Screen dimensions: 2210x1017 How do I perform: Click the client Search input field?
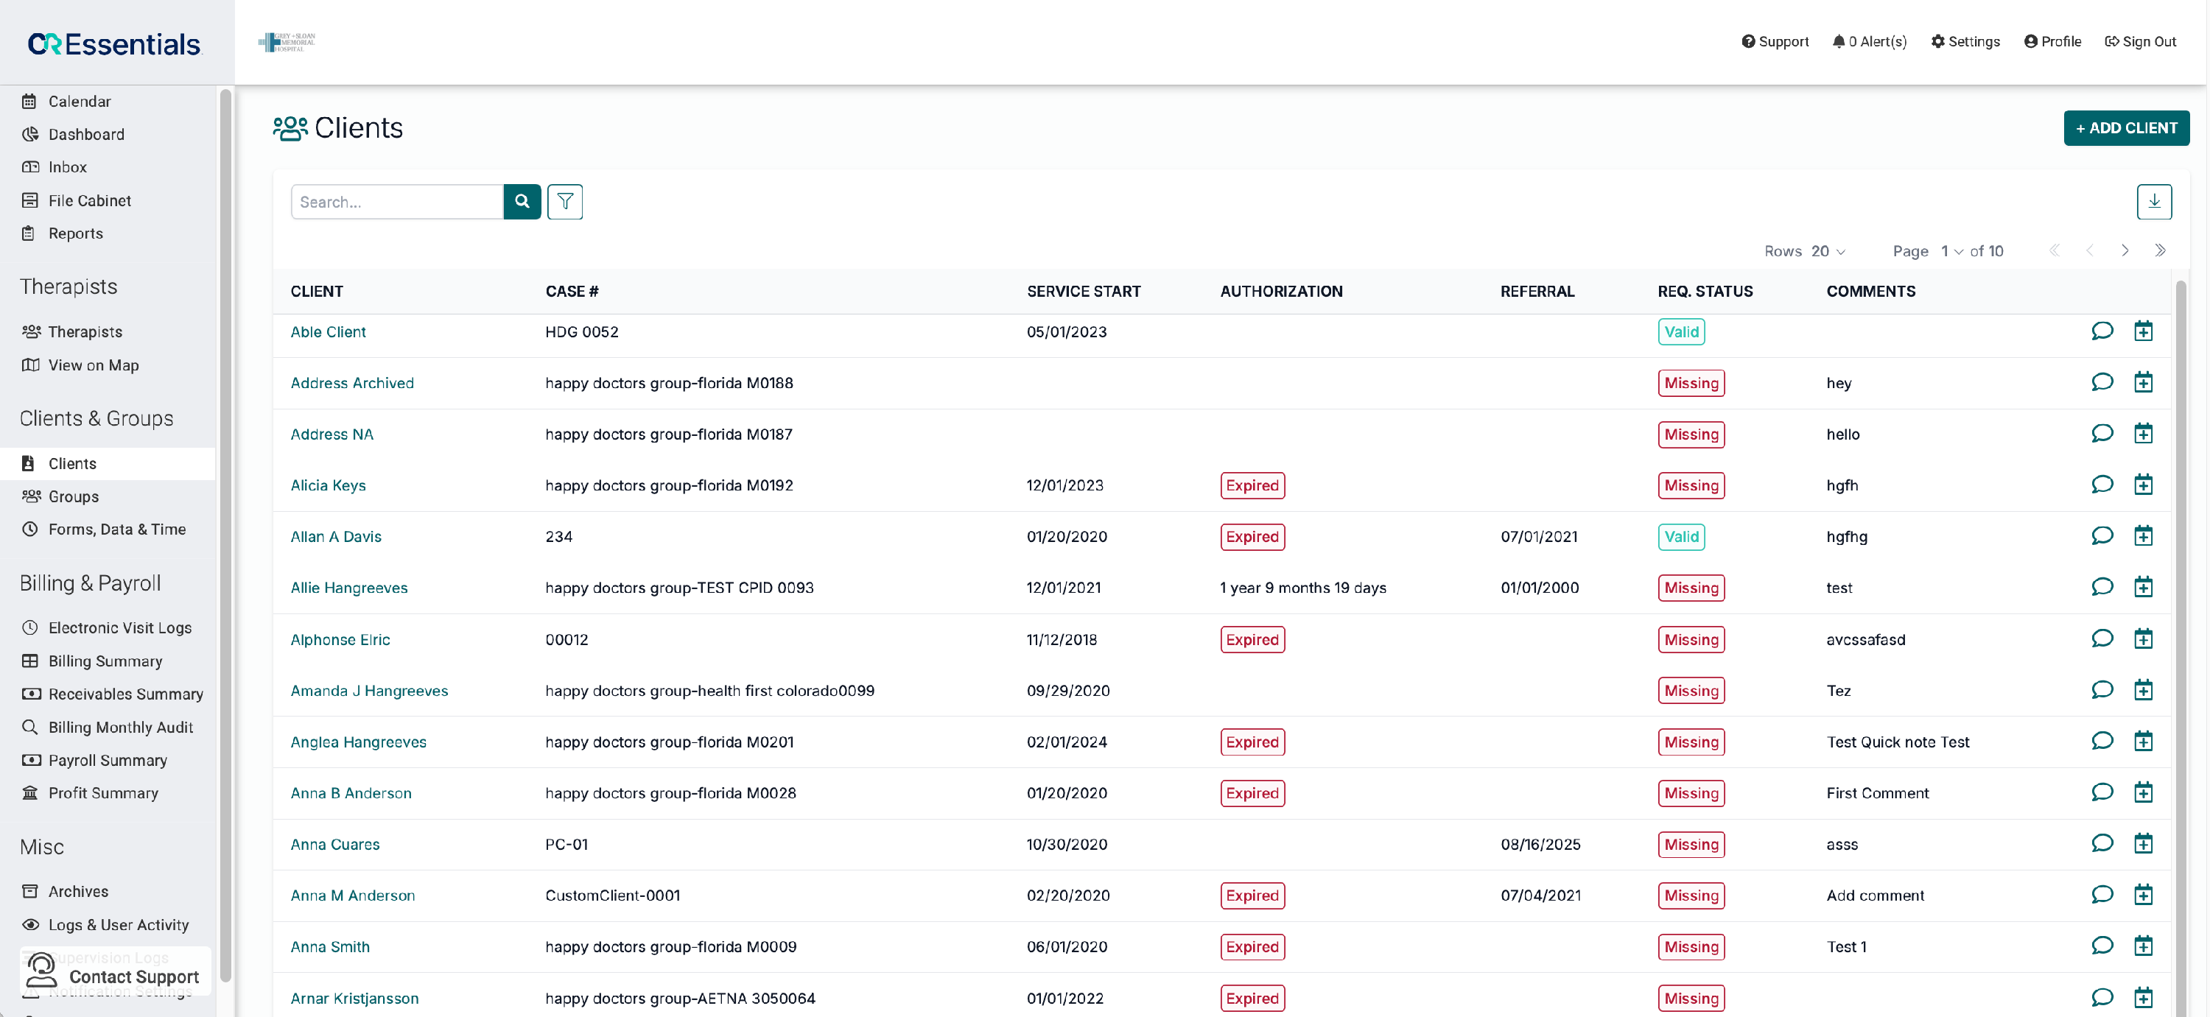coord(396,202)
